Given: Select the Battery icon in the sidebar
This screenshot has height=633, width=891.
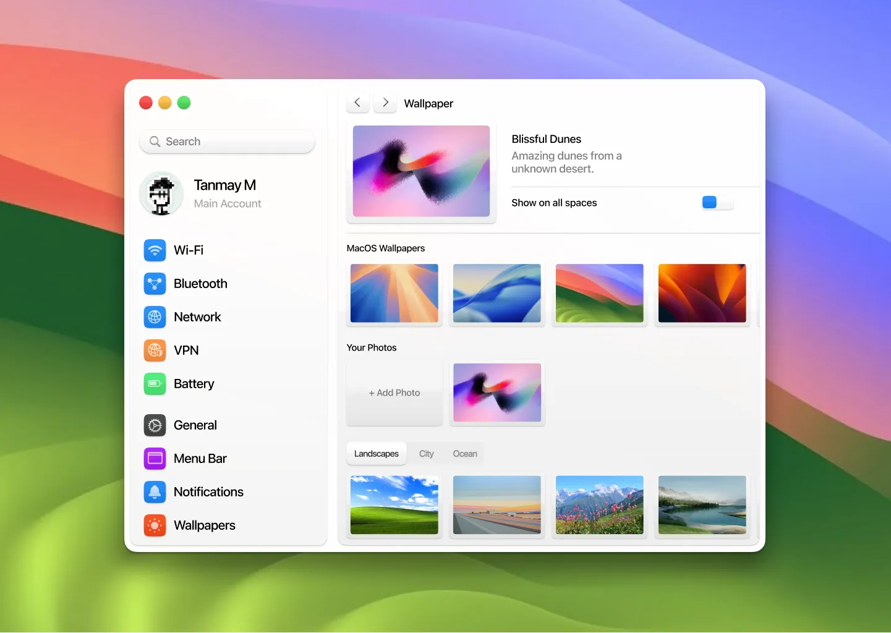Looking at the screenshot, I should (155, 384).
